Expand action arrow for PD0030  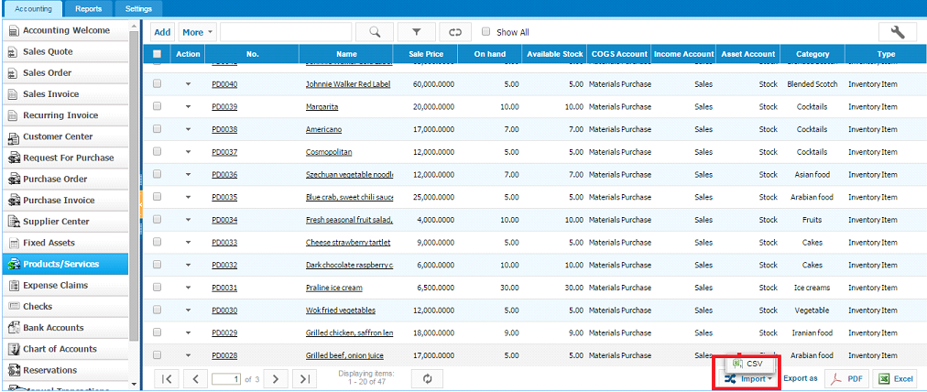(x=189, y=310)
